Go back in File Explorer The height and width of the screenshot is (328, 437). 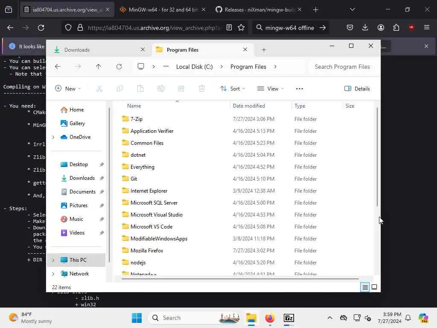point(58,67)
